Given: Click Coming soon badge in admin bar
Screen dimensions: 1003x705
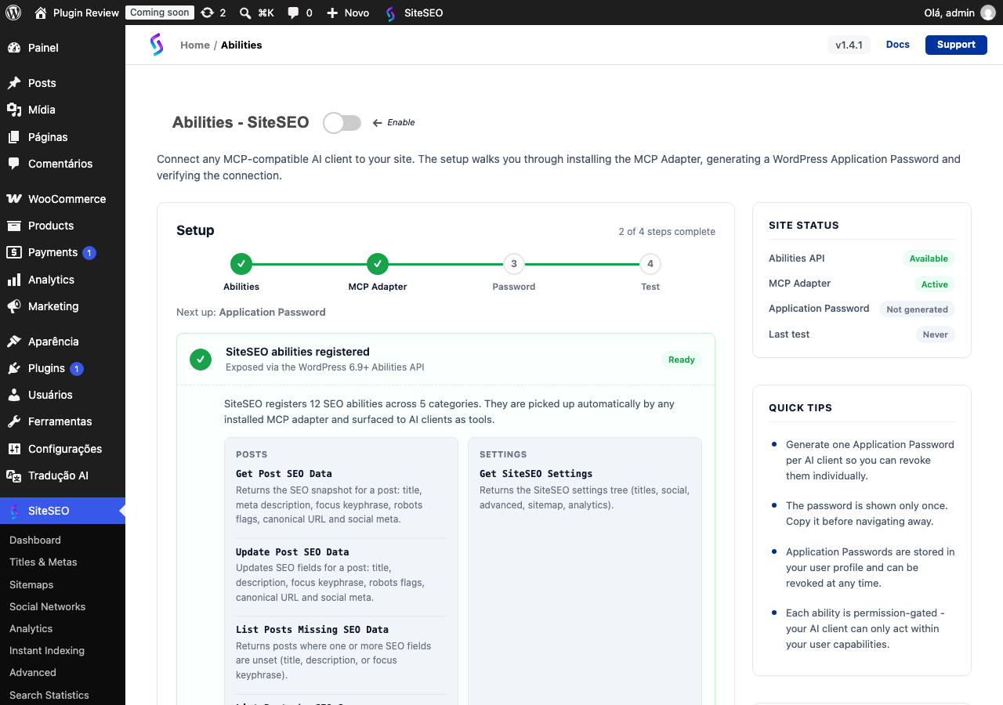Looking at the screenshot, I should click(160, 13).
